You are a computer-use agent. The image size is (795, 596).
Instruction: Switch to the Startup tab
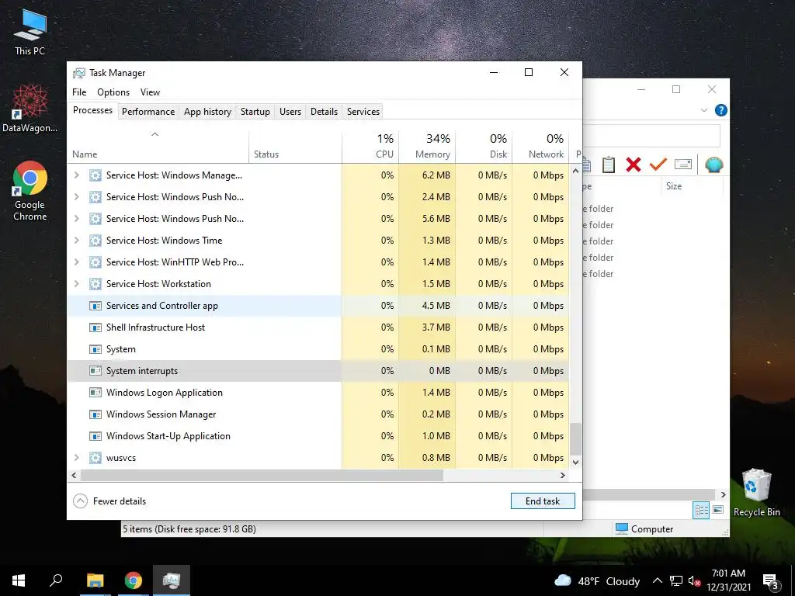[255, 112]
